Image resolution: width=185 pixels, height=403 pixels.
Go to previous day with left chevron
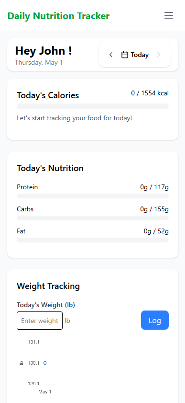tap(111, 55)
